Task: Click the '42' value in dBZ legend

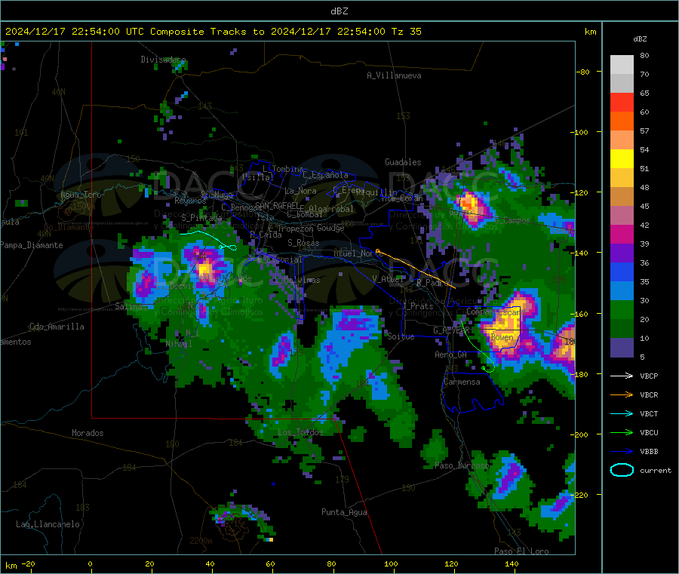Action: point(644,225)
